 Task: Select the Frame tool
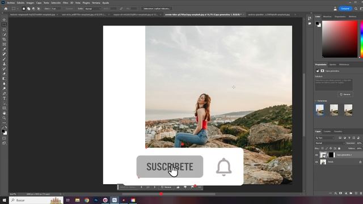tap(4, 44)
